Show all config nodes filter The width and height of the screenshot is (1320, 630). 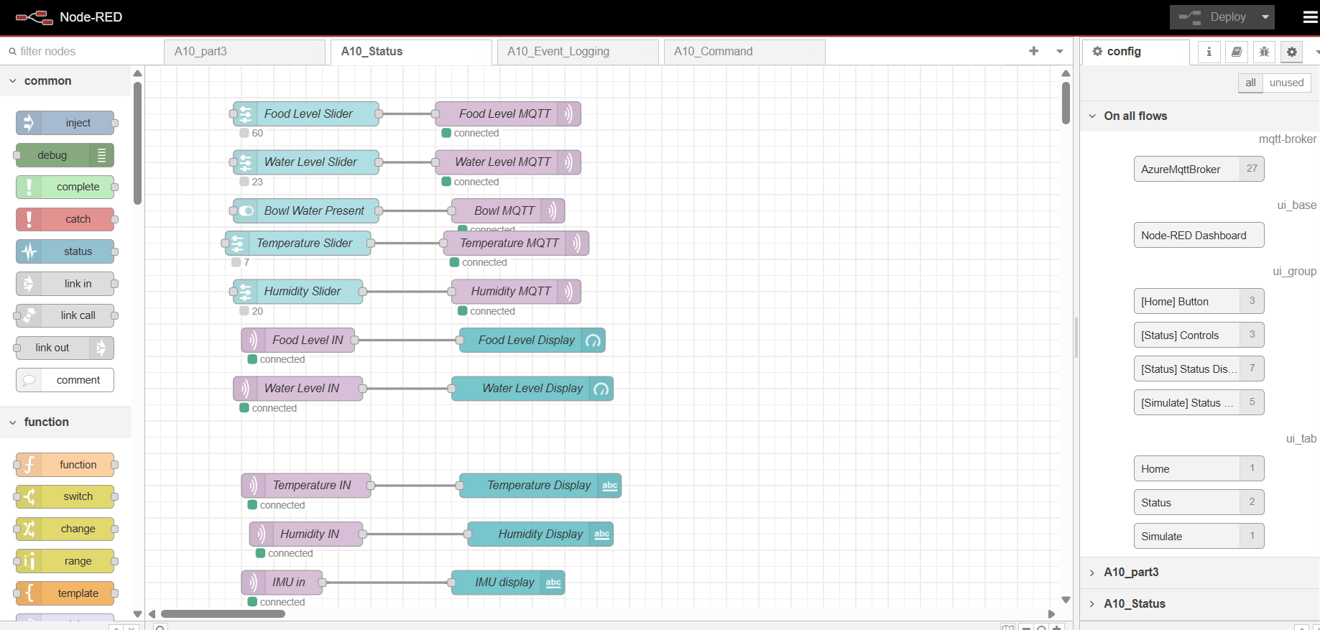pos(1250,83)
